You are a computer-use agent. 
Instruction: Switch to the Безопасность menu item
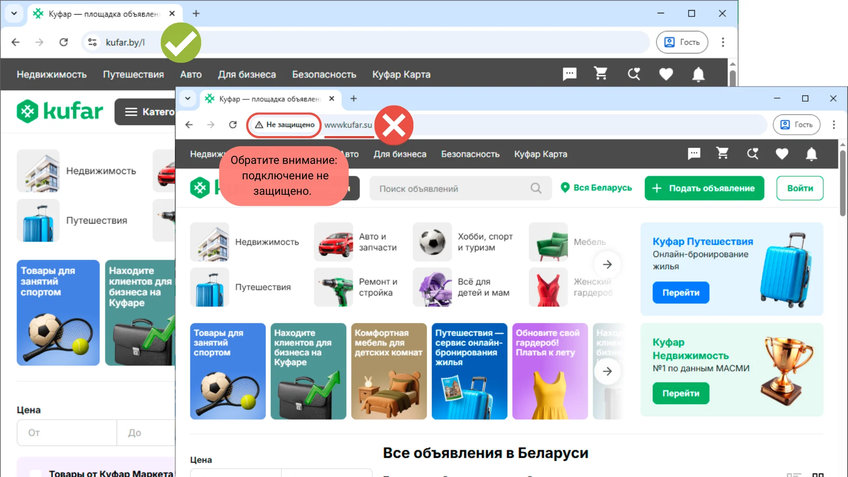(470, 154)
